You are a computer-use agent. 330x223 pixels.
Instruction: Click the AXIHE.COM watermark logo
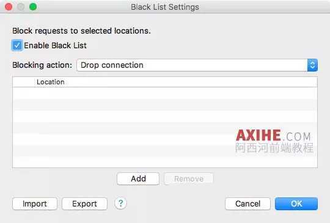[274, 141]
